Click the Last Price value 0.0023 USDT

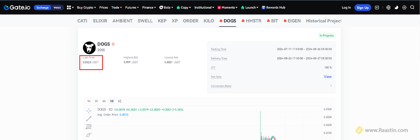tap(91, 62)
